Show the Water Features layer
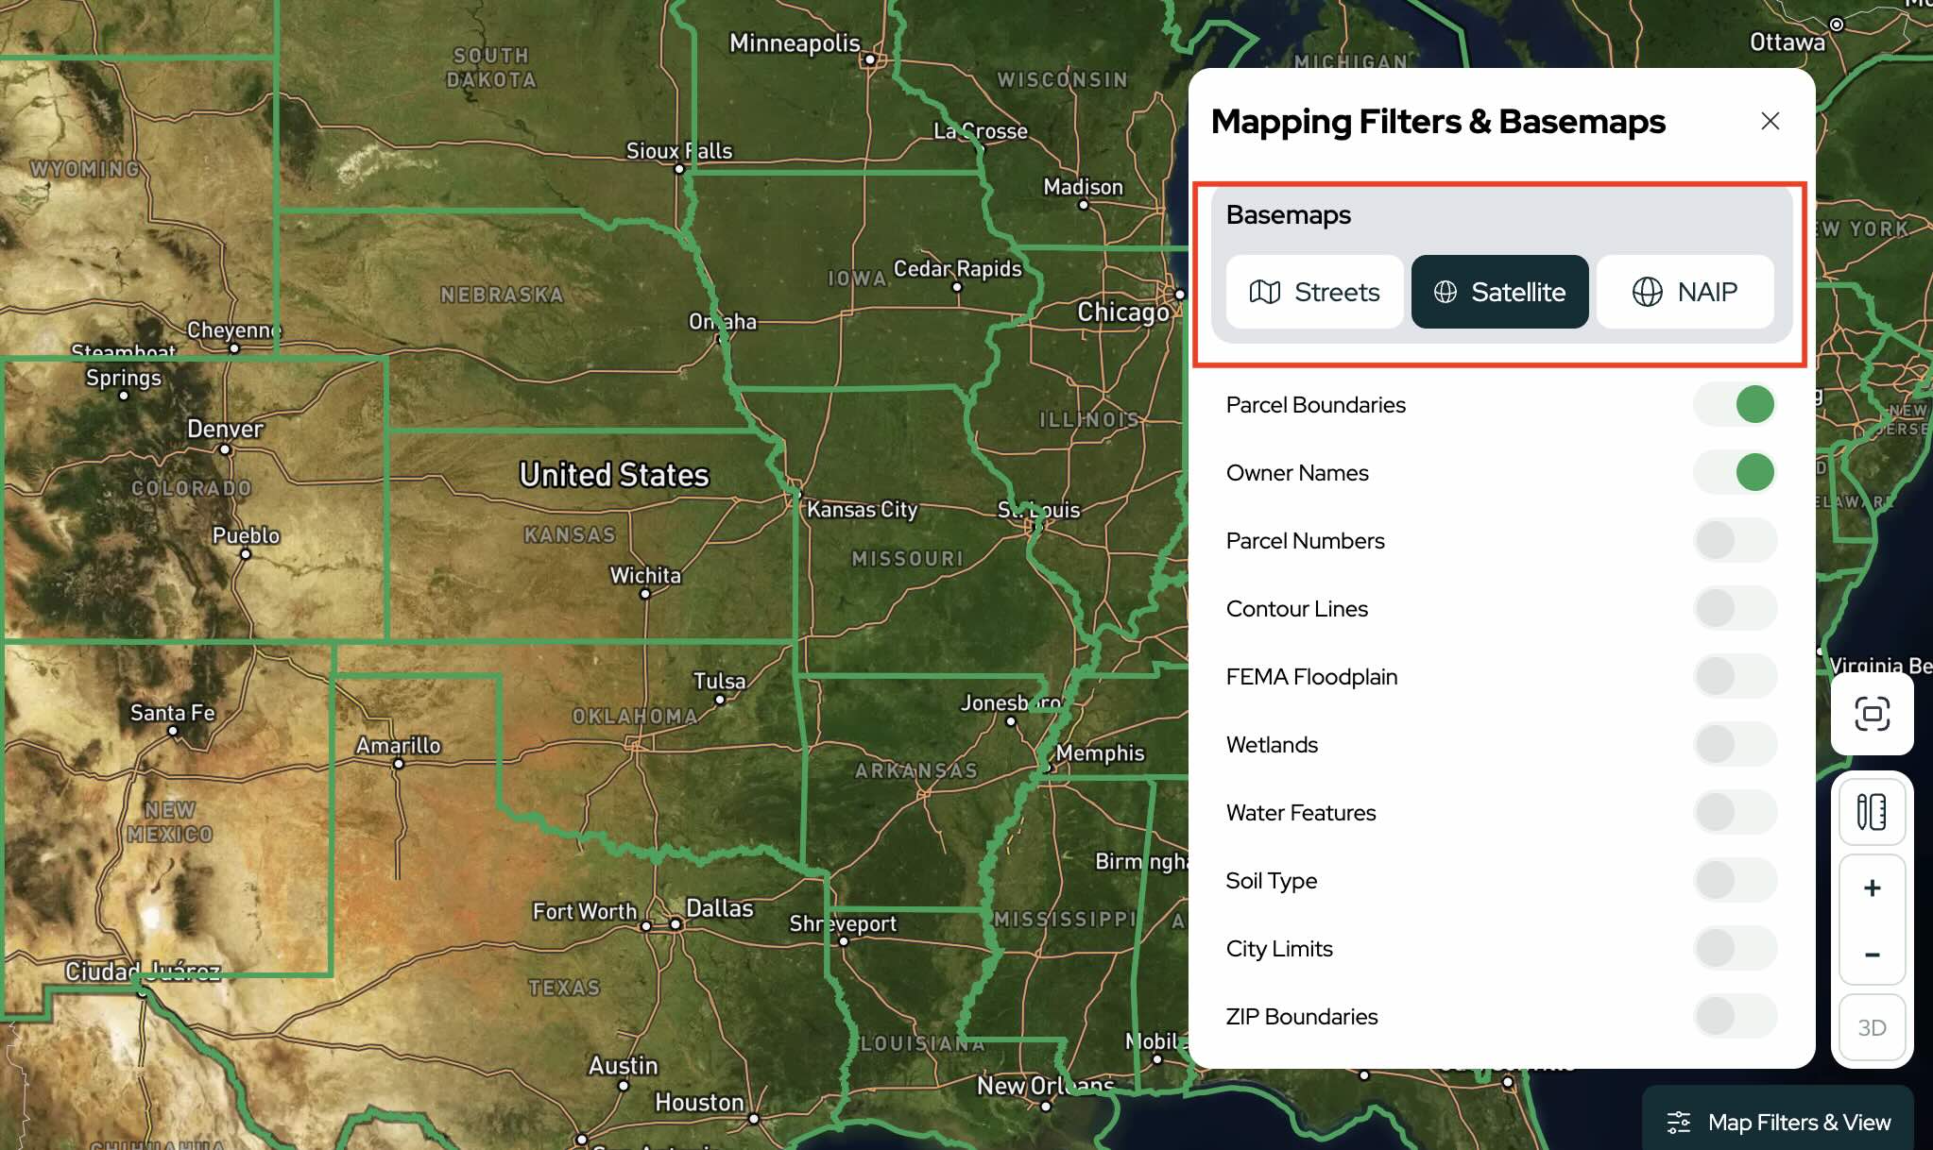Viewport: 1933px width, 1150px height. pyautogui.click(x=1735, y=812)
